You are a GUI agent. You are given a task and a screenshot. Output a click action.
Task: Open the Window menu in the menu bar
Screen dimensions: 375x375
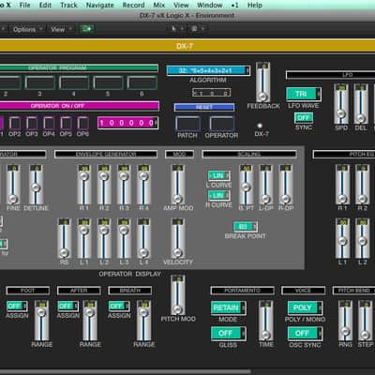point(209,5)
